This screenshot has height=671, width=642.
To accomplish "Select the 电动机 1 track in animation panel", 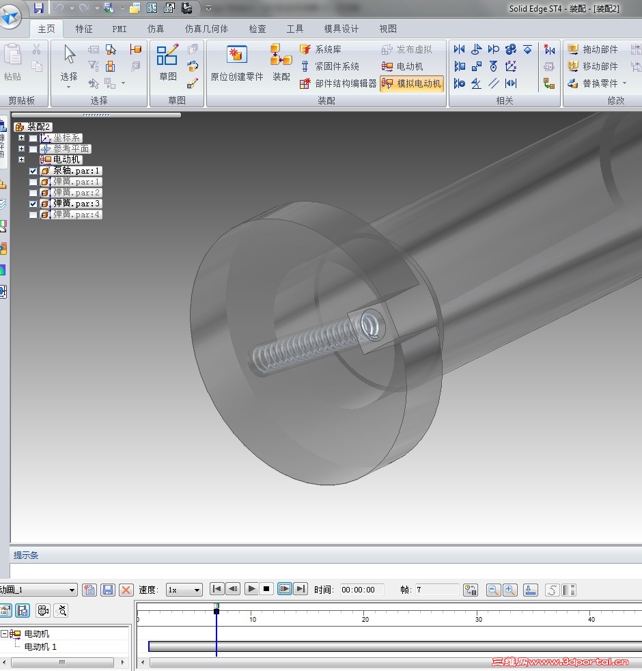I will pyautogui.click(x=40, y=646).
